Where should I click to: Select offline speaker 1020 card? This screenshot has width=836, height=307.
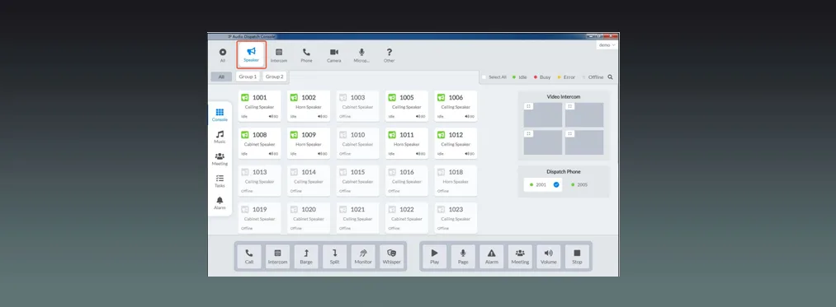[309, 217]
